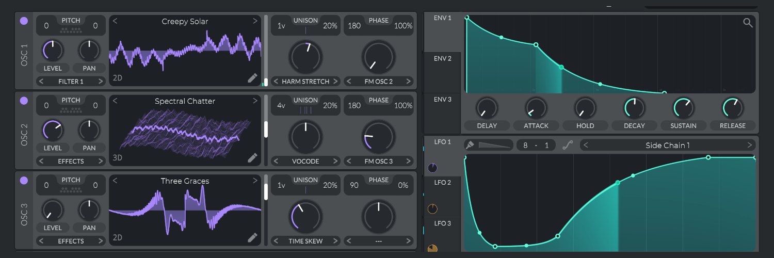Open OSC 3 distortion type menu showing ---
Viewport: 774px width, 258px height.
pos(379,241)
